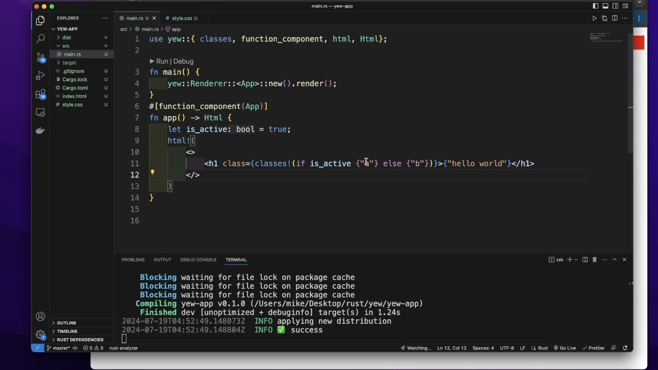Open the Remote Explorer view

pyautogui.click(x=40, y=113)
